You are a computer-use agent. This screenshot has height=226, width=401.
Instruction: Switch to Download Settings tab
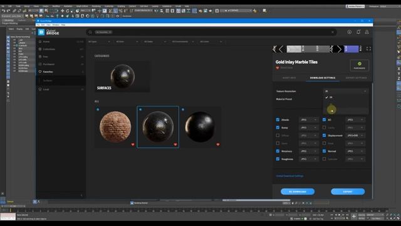(x=323, y=78)
